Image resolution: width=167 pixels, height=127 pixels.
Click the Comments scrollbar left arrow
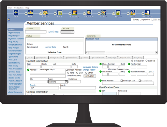point(87,53)
